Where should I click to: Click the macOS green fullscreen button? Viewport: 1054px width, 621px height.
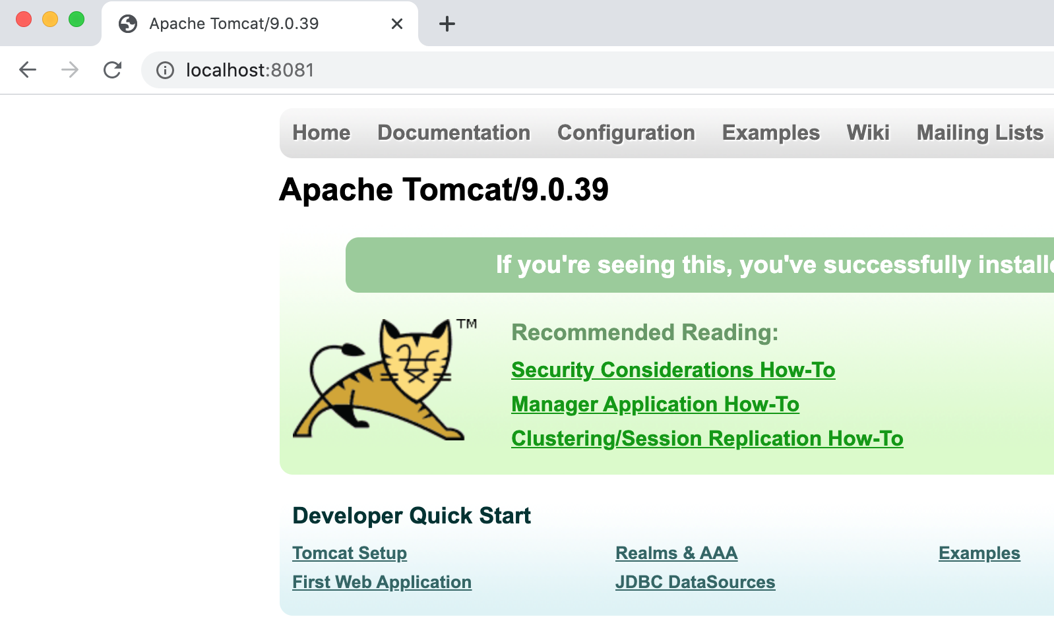pos(77,19)
